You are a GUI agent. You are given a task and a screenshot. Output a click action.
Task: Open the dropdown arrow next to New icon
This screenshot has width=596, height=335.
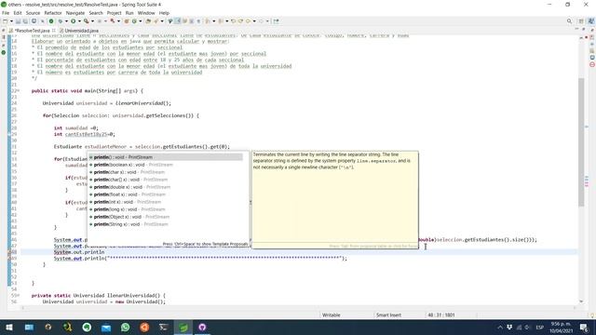pyautogui.click(x=11, y=21)
